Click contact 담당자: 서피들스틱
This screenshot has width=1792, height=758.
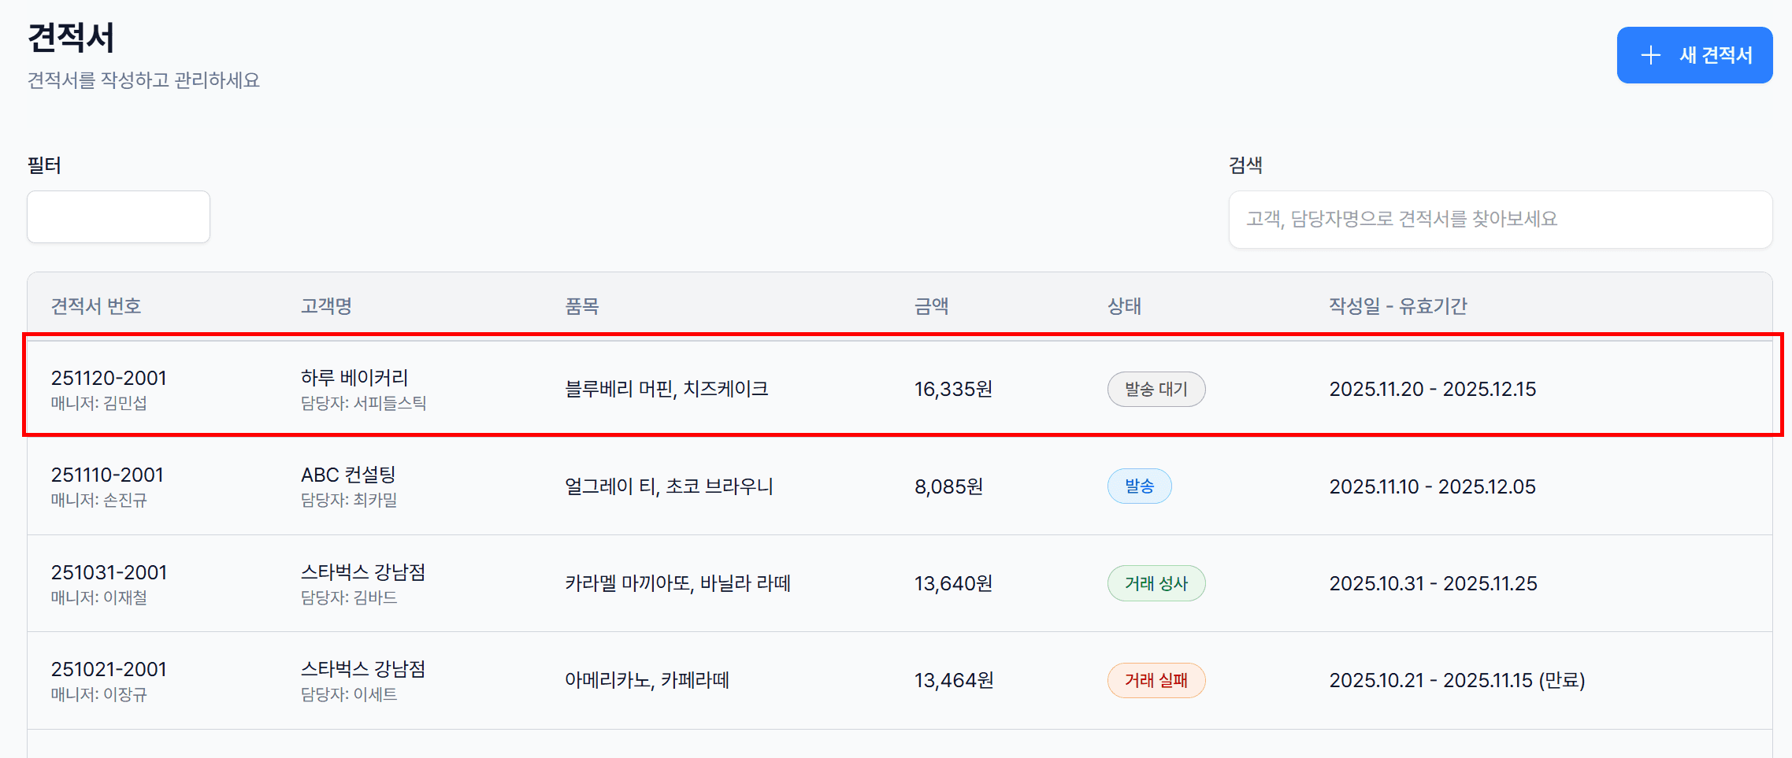363,403
